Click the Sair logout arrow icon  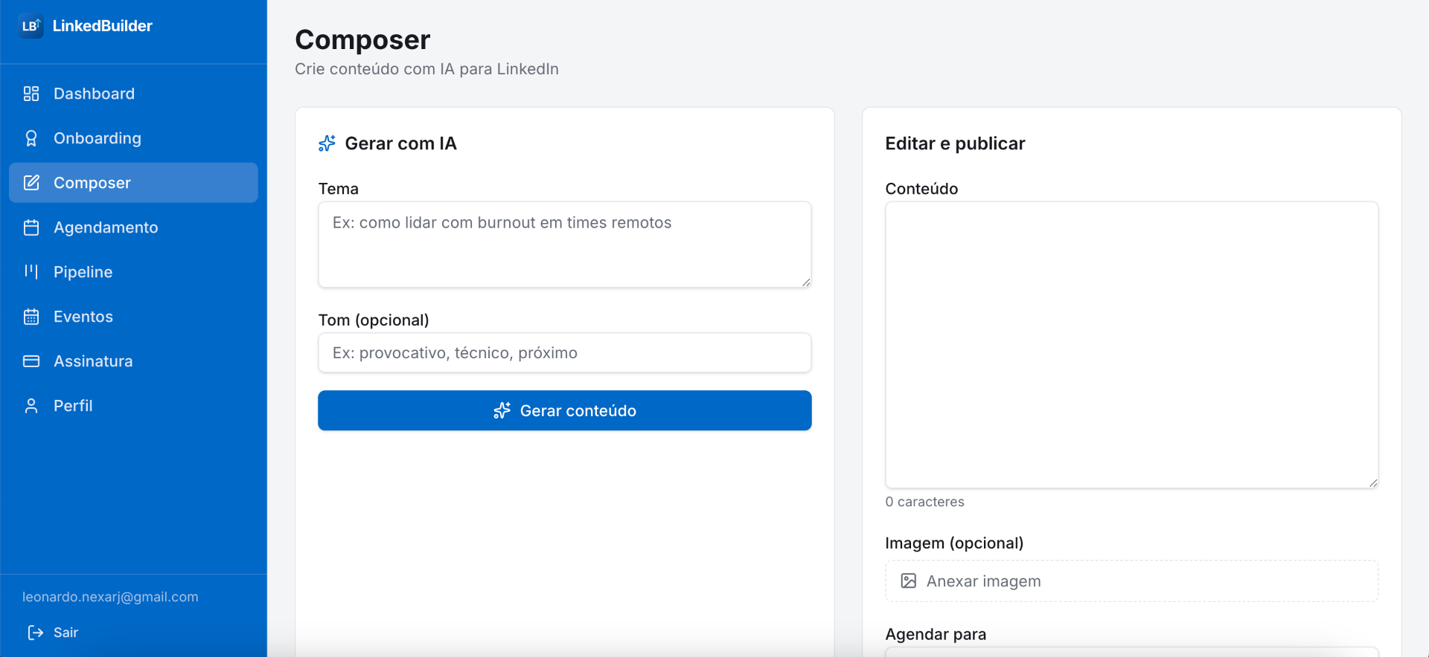point(36,632)
